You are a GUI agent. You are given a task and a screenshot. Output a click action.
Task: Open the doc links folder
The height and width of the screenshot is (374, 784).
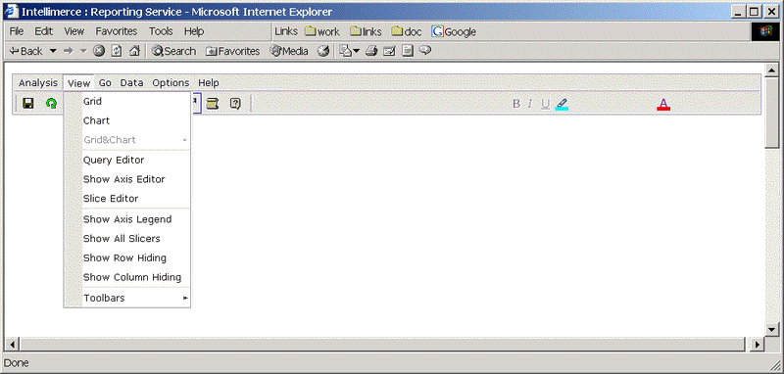tap(407, 31)
